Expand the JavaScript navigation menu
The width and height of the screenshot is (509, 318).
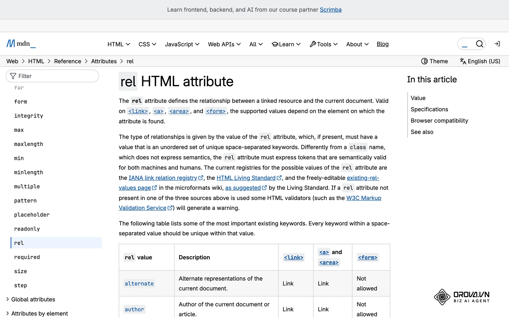point(182,44)
